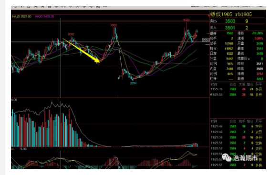
Task: Click the 总手 total volume value 16940
Action: [229, 43]
